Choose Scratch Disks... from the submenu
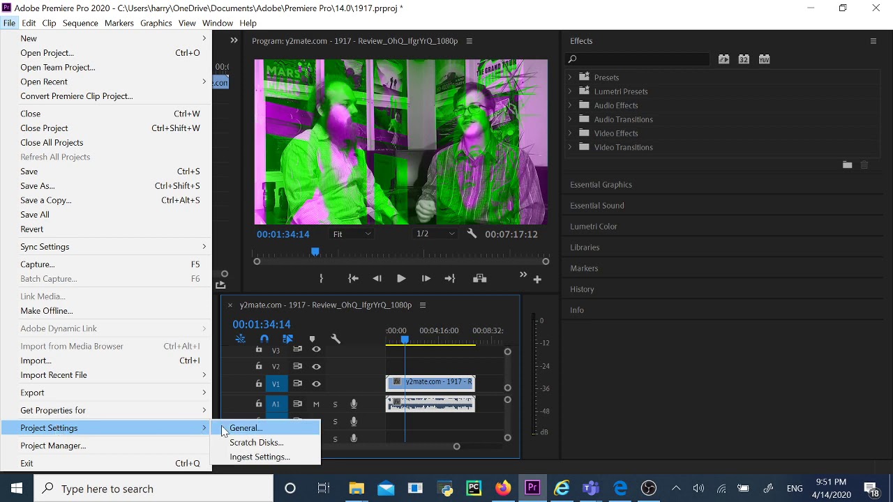The image size is (893, 502). click(265, 443)
